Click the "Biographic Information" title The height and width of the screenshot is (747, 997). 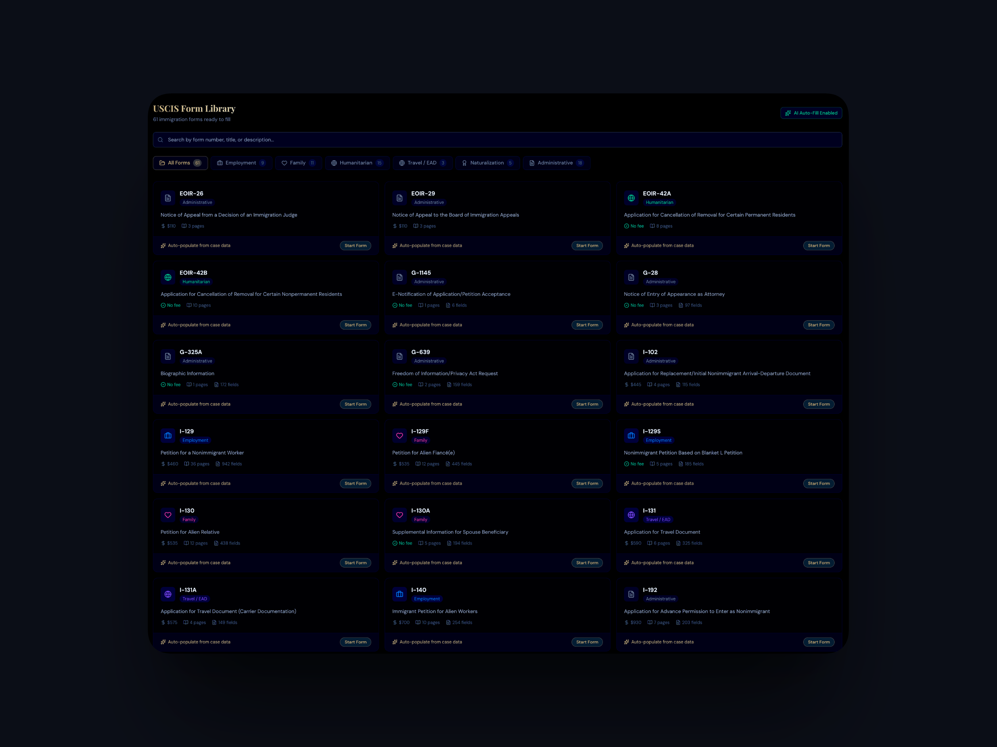click(188, 373)
